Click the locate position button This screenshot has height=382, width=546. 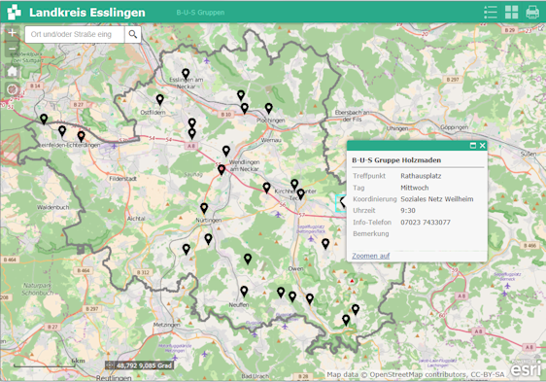[13, 89]
